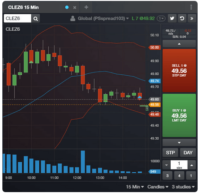Click the 49.48 lower band price label
The image size is (200, 194).
coord(155,115)
